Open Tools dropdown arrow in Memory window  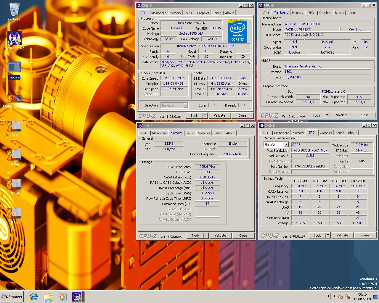point(206,236)
